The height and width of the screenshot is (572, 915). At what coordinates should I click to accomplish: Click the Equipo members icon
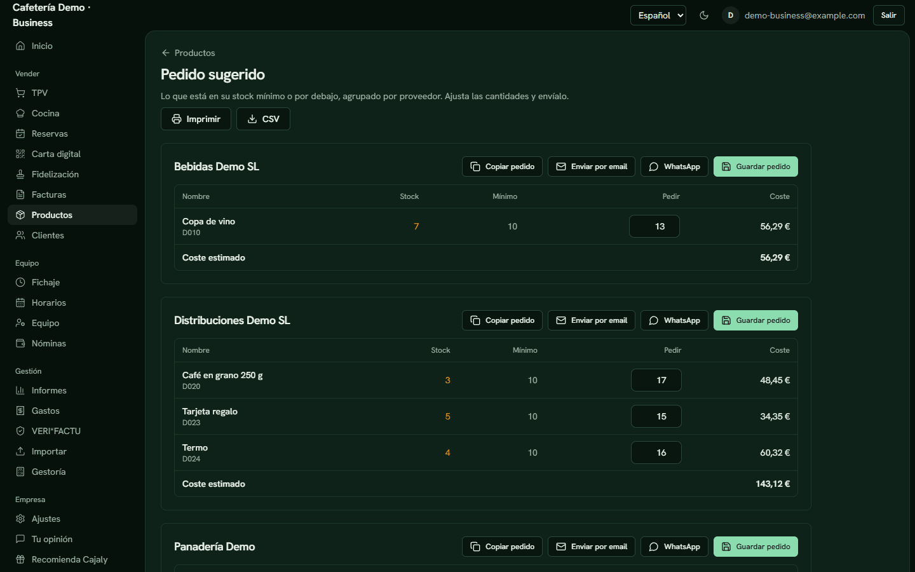pos(20,323)
